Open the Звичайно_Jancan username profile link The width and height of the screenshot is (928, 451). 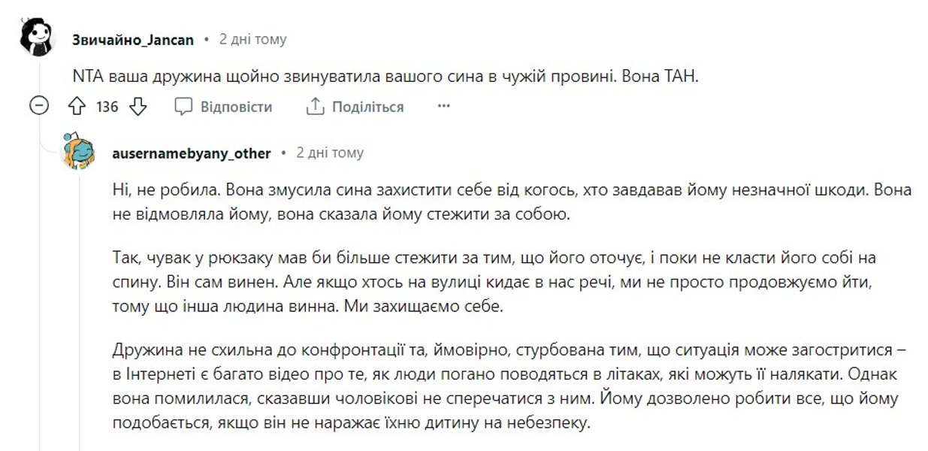[132, 38]
